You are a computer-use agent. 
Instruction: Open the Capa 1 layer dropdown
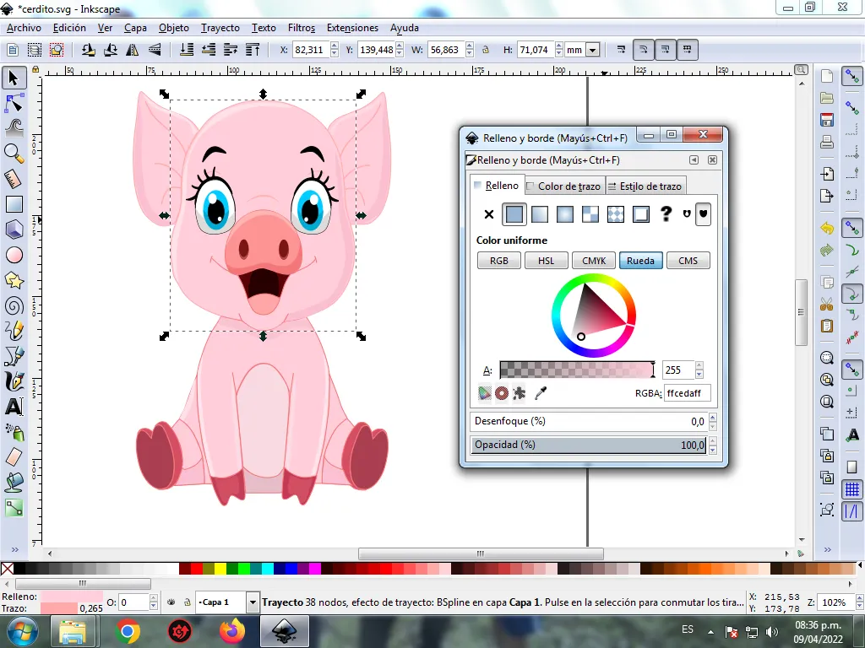click(253, 602)
